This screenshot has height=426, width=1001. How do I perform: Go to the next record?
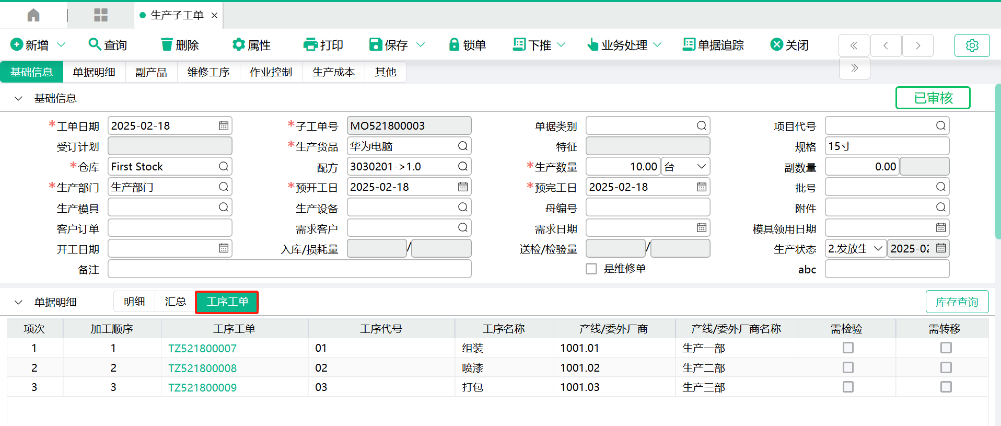point(918,45)
